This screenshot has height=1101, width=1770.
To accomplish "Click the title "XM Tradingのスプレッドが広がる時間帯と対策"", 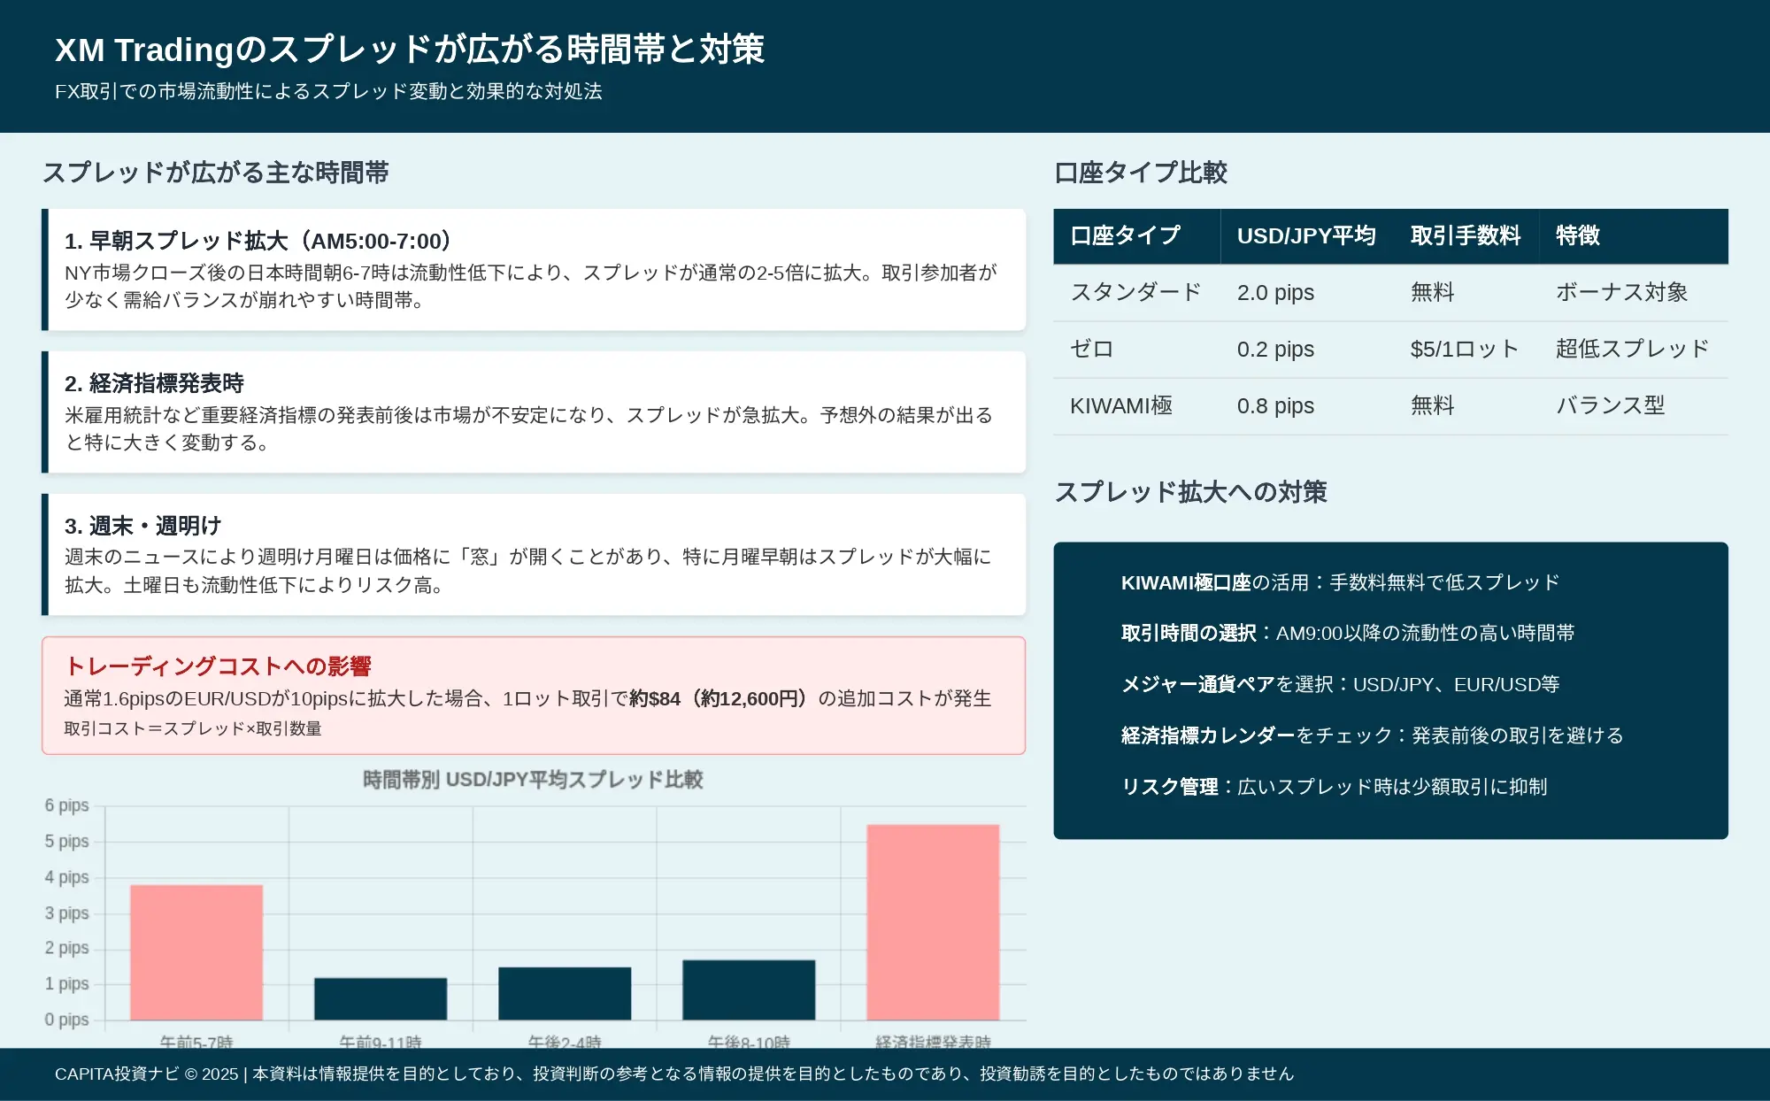I will click(410, 50).
